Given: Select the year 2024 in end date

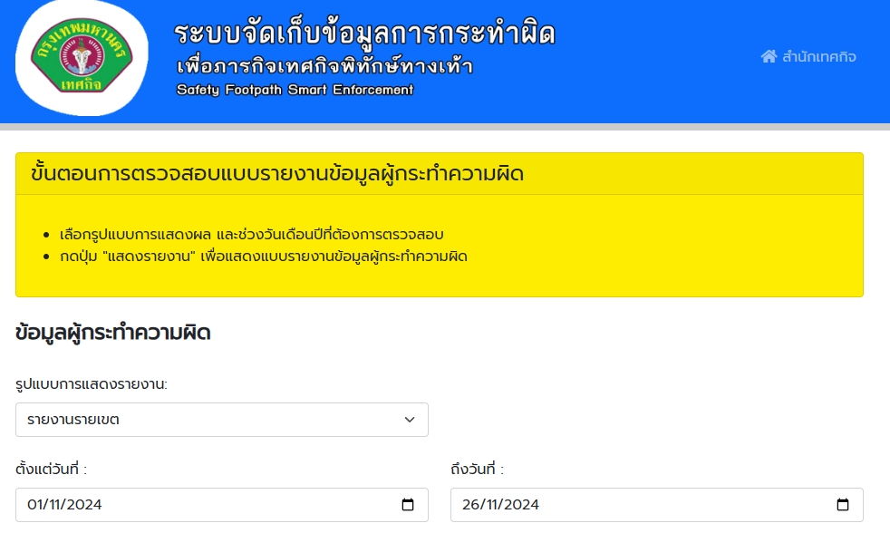Looking at the screenshot, I should 521,505.
